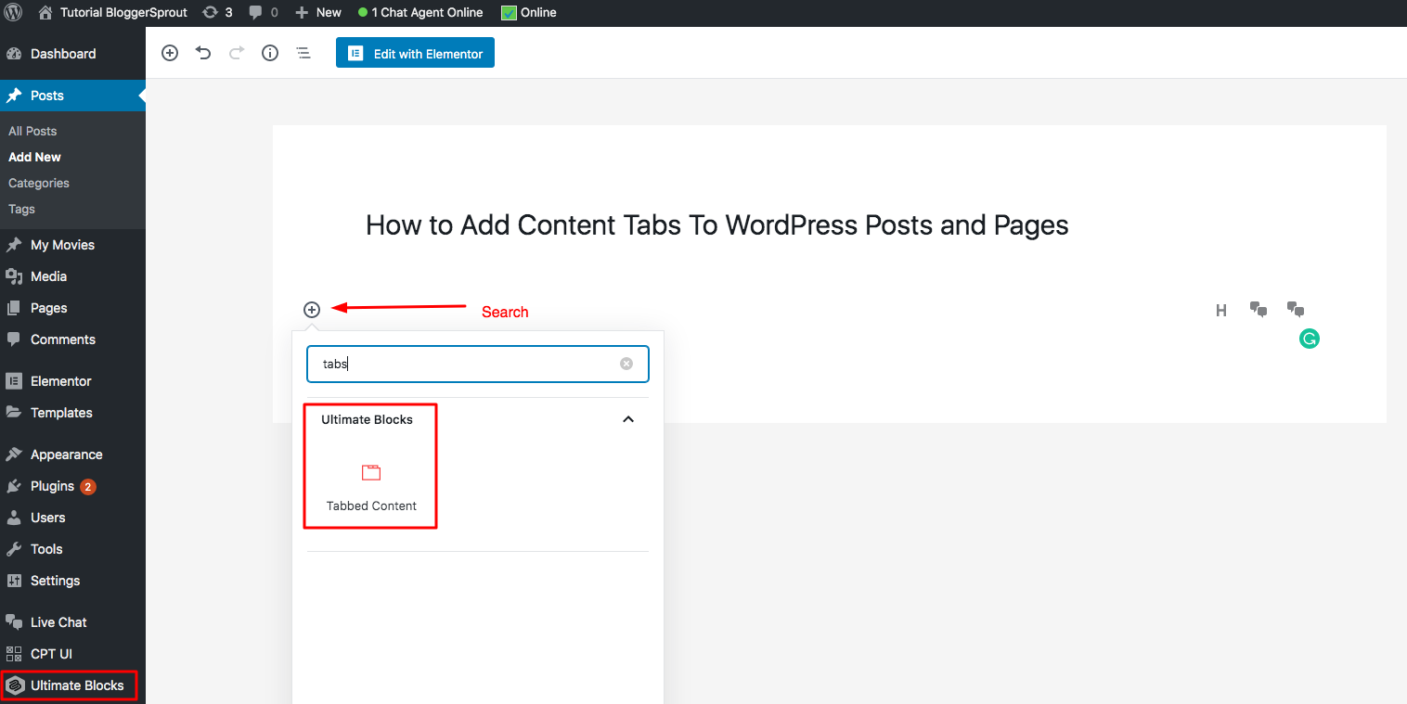
Task: Insert the Tabbed Content block
Action: (x=371, y=486)
